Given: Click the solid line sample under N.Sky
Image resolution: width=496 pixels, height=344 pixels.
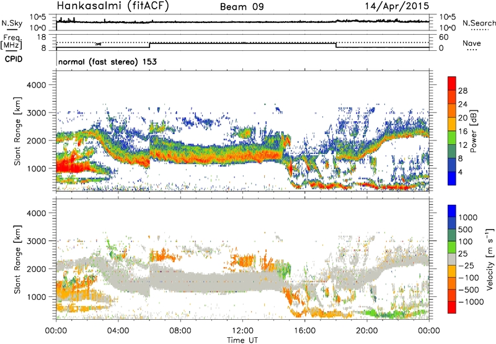Looking at the screenshot, I should pyautogui.click(x=11, y=30).
